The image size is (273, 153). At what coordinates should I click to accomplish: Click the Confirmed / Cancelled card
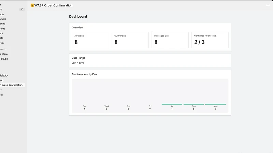tap(210, 40)
